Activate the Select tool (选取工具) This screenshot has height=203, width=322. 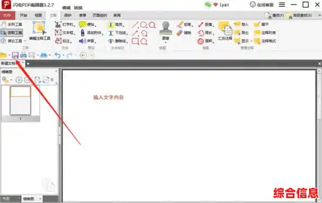[11, 32]
